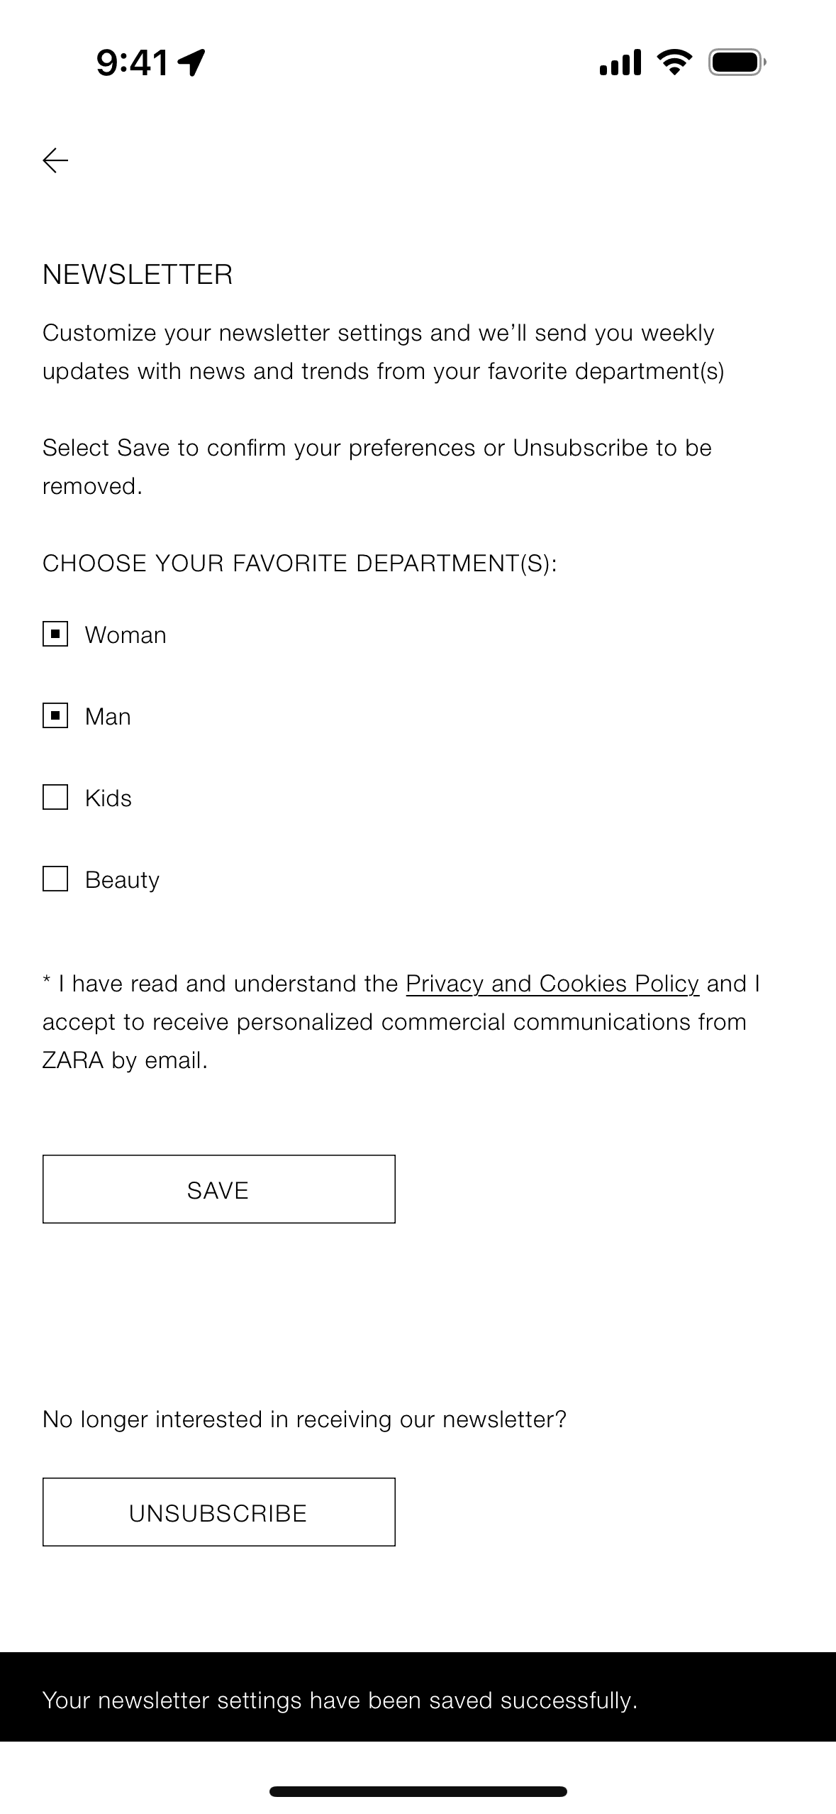Open the Privacy and Cookies Policy link
This screenshot has width=836, height=1814.
tap(552, 983)
